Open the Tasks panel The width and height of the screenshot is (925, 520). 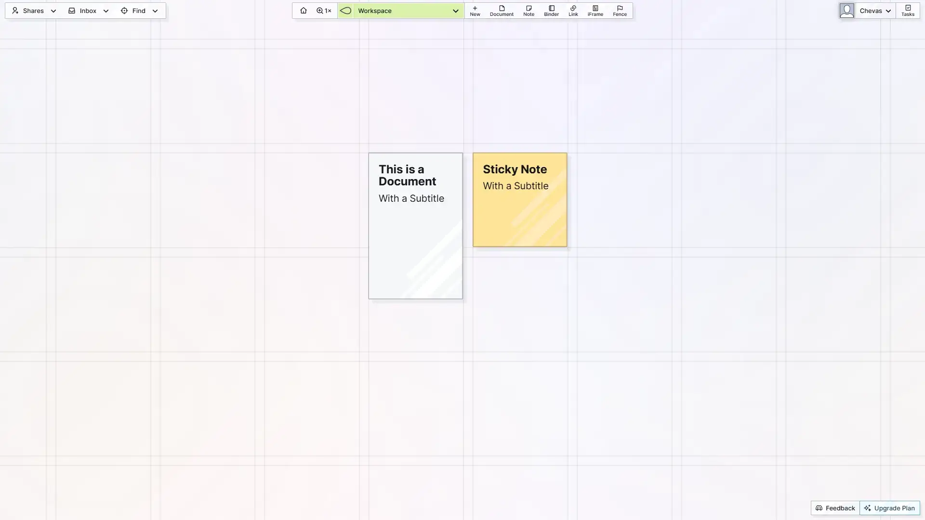pyautogui.click(x=908, y=10)
